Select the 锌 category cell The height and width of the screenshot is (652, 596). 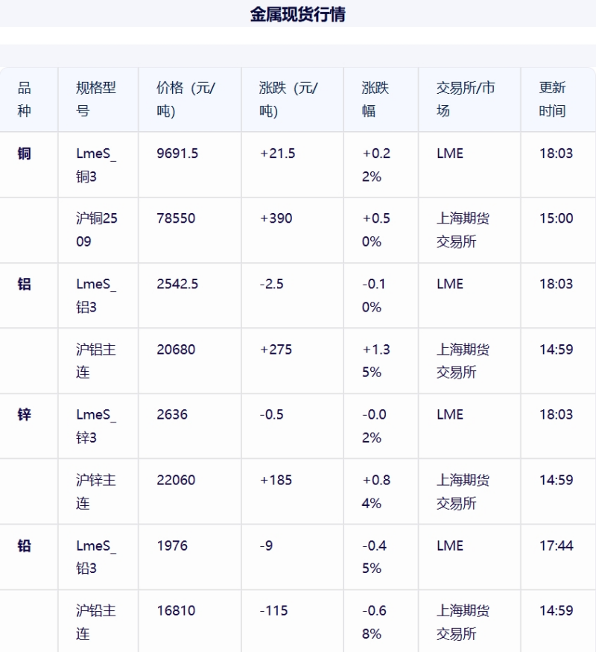point(25,414)
